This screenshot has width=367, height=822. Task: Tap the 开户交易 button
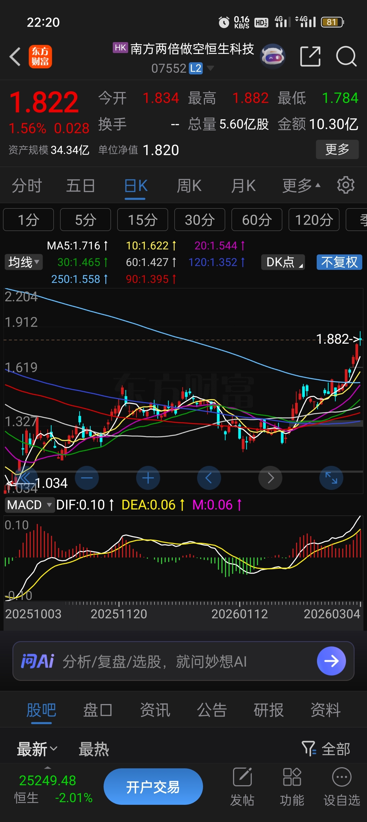(x=153, y=786)
